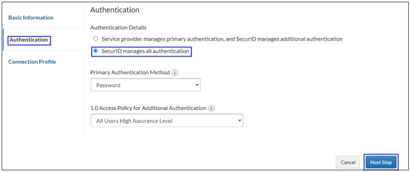Viewport: 410px width, 172px height.
Task: Click the 'SecurID manages all authentication' label text
Action: point(145,51)
